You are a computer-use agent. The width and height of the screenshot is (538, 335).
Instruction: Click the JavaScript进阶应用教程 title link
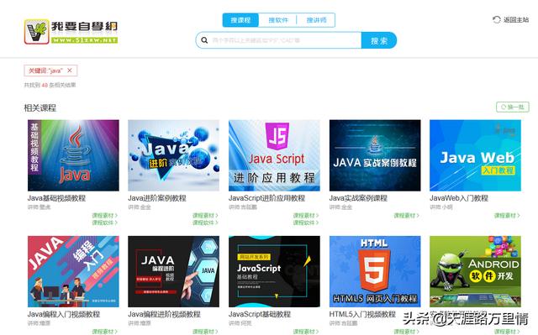(266, 198)
